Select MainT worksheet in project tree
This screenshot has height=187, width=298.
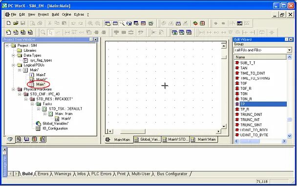[x=41, y=75]
